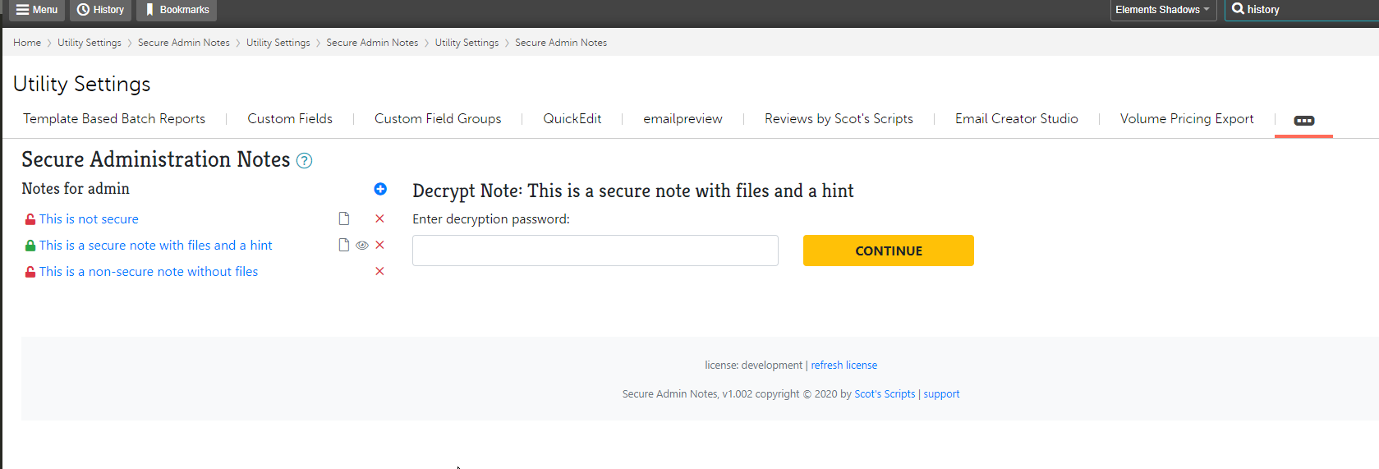Click the blue add new note icon
This screenshot has width=1379, height=469.
(380, 189)
